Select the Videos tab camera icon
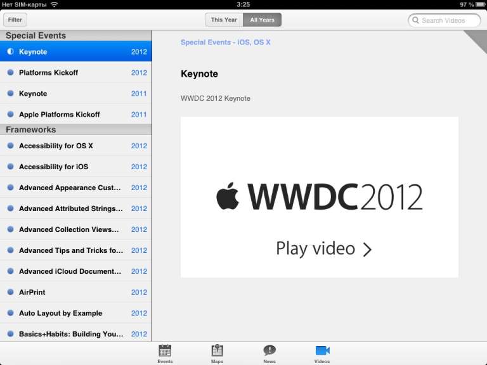Image resolution: width=487 pixels, height=365 pixels. tap(322, 350)
